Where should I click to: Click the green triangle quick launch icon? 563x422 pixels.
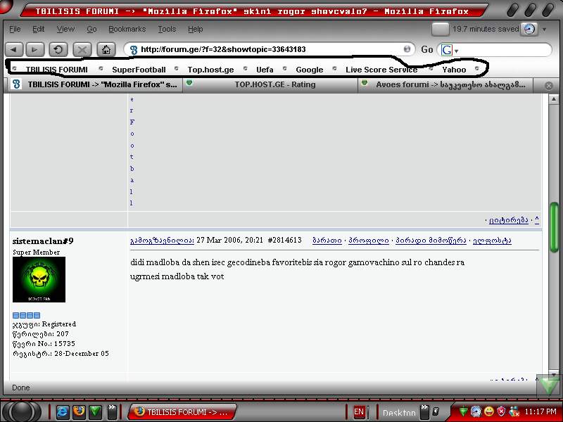click(x=95, y=411)
